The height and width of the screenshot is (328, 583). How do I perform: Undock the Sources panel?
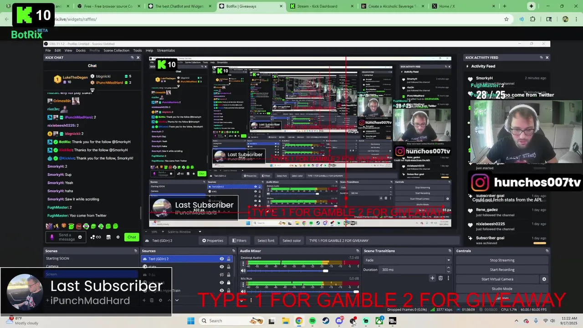234,251
